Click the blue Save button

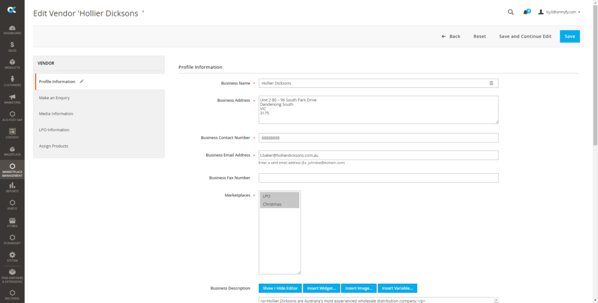(569, 36)
